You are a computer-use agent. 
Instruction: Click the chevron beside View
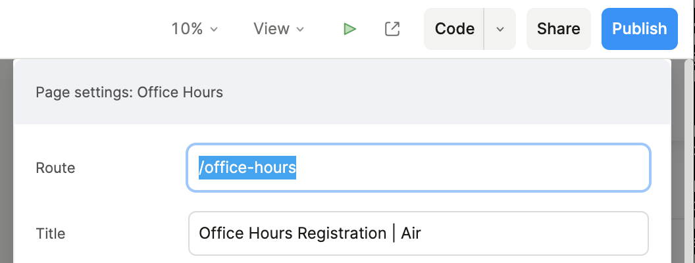pyautogui.click(x=300, y=30)
